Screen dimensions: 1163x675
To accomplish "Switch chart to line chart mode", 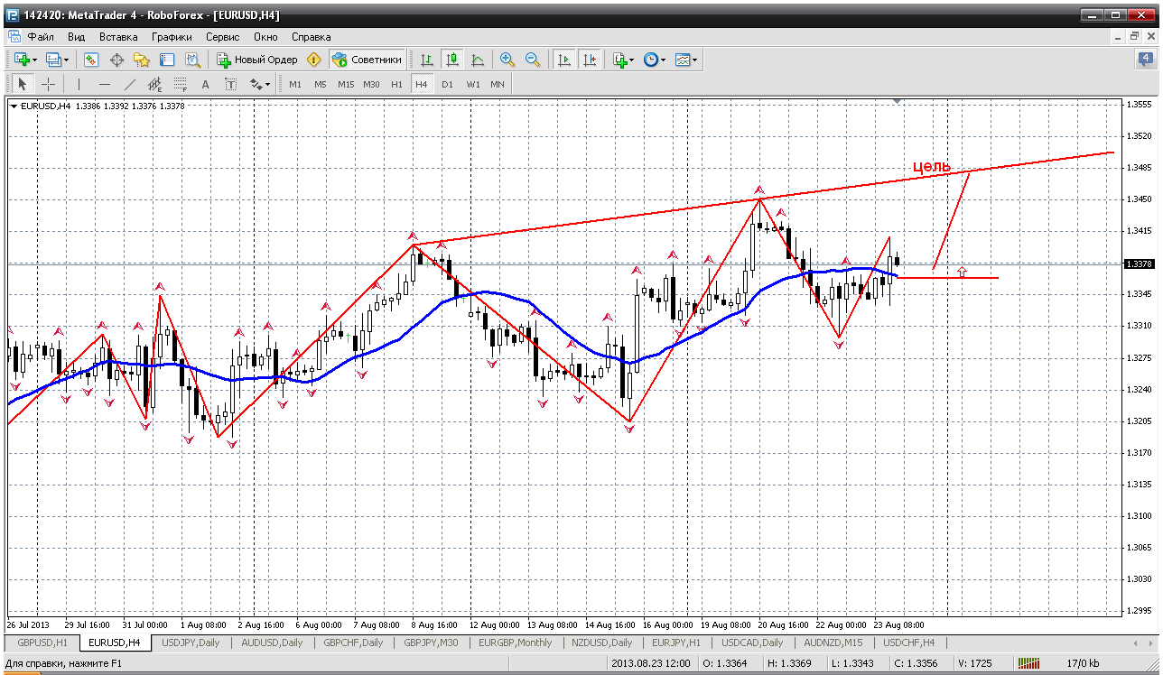I will 478,60.
